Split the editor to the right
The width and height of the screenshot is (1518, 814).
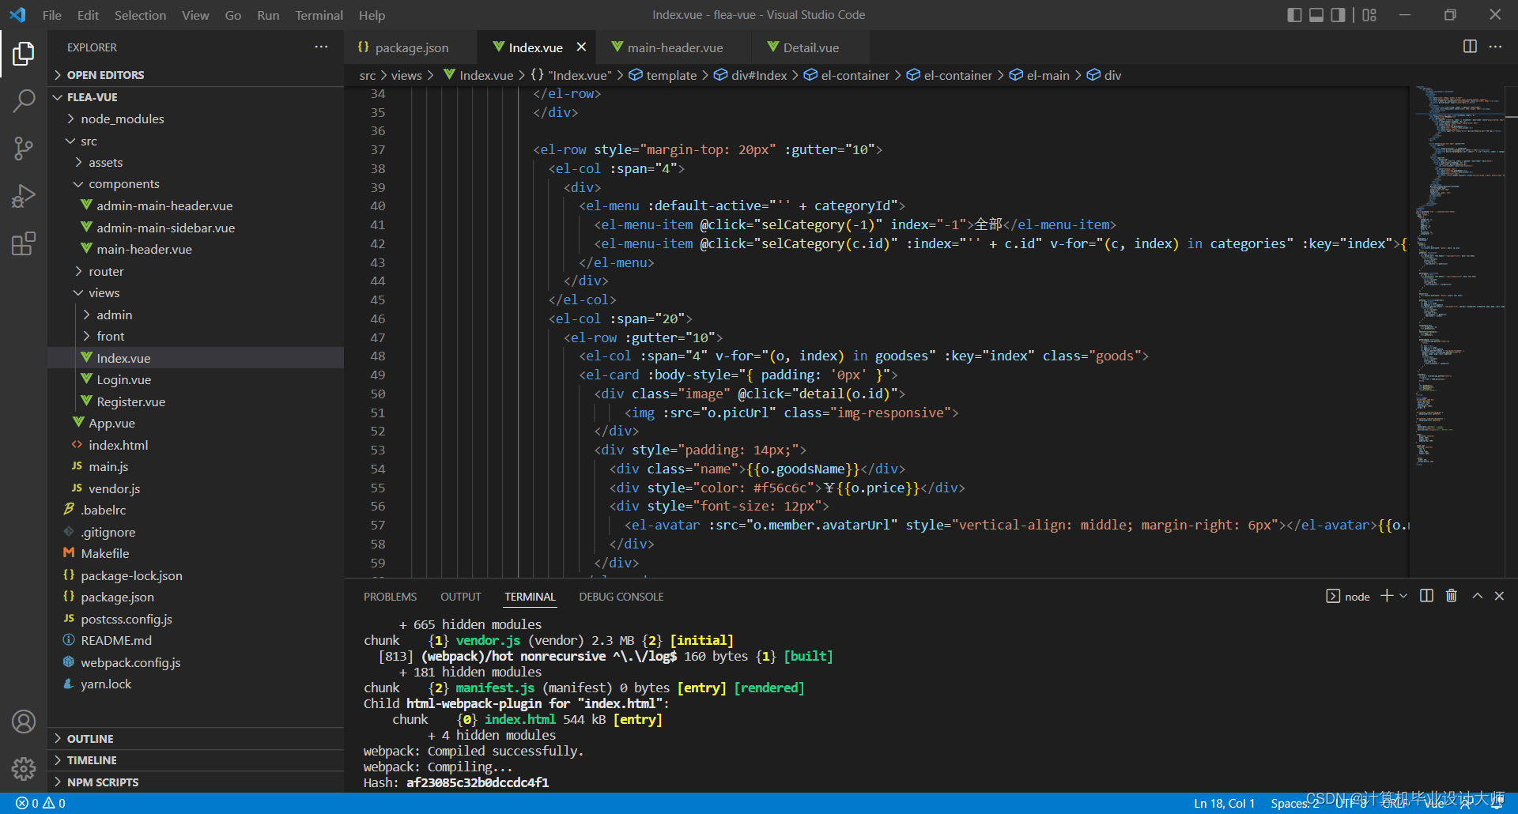[1470, 47]
